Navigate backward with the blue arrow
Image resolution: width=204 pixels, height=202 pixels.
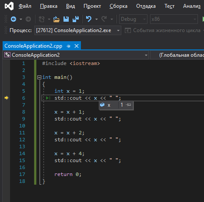coord(13,19)
